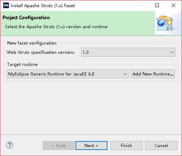Open the Web Struts specification version combo
Image resolution: width=182 pixels, height=156 pixels.
tap(128, 52)
